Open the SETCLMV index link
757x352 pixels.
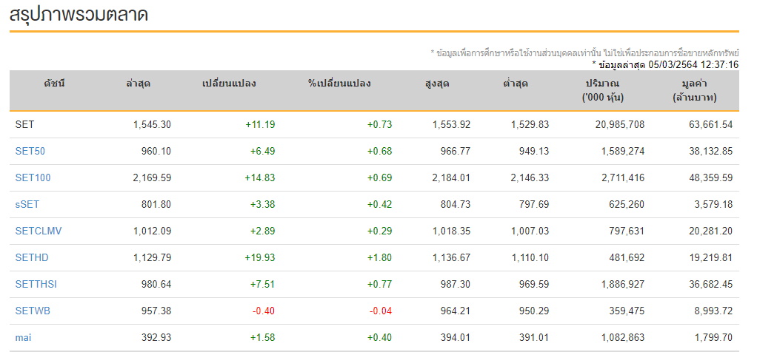38,231
